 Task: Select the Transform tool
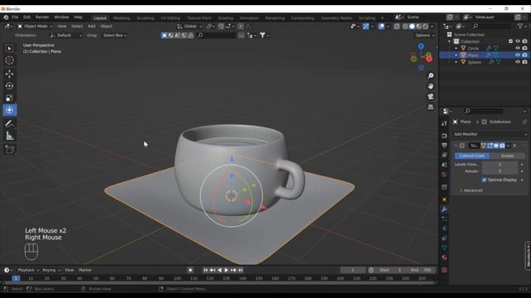(9, 110)
